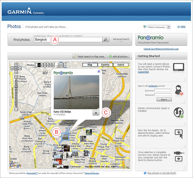Click Redo Search in Map Area
The image size is (193, 178).
(x=89, y=56)
